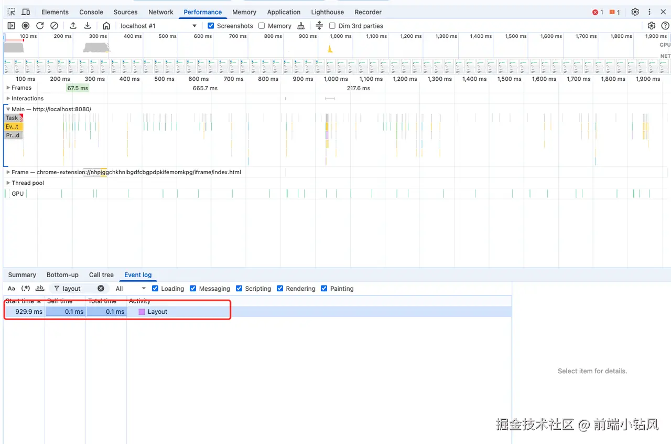
Task: Uncheck the Messaging filter checkbox
Action: 193,289
